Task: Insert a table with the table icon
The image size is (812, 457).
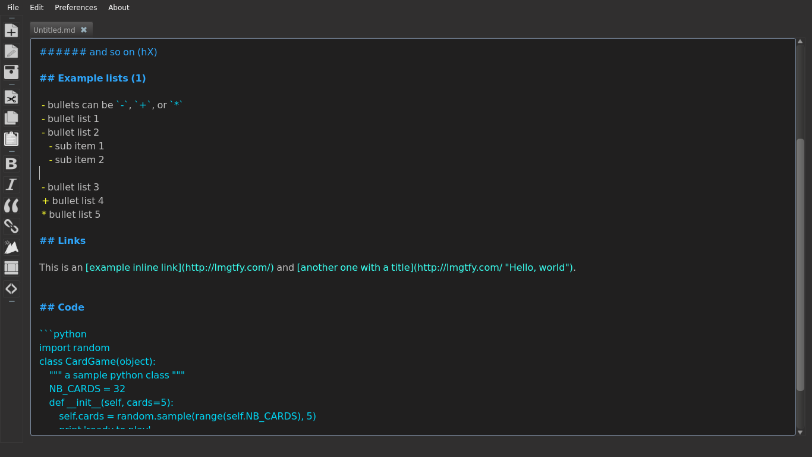Action: click(x=11, y=268)
